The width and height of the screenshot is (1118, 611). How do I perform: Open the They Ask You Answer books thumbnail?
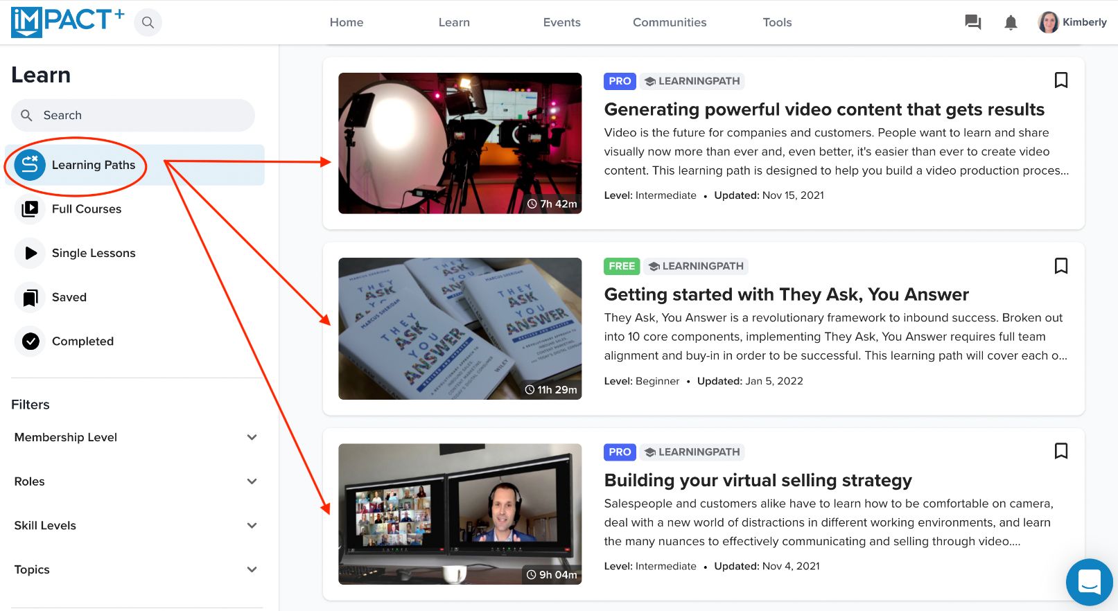coord(460,328)
